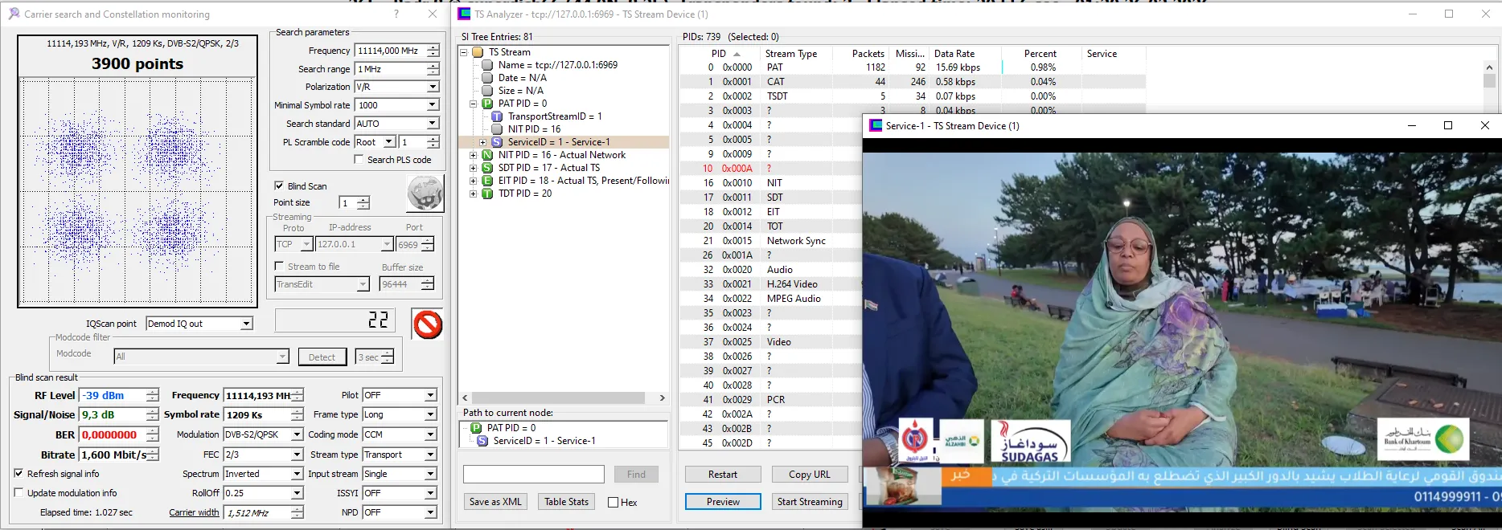The image size is (1502, 530).
Task: Click the Data Rate column header
Action: (x=954, y=54)
